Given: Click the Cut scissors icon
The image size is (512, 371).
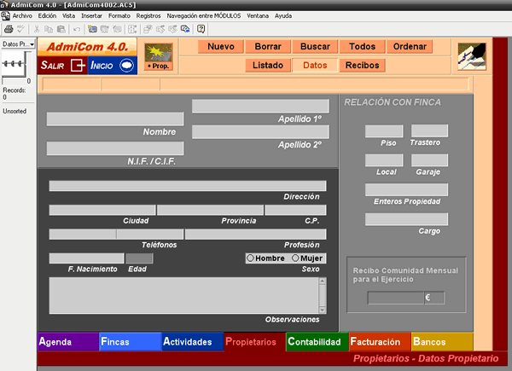Looking at the screenshot, I should pos(37,29).
